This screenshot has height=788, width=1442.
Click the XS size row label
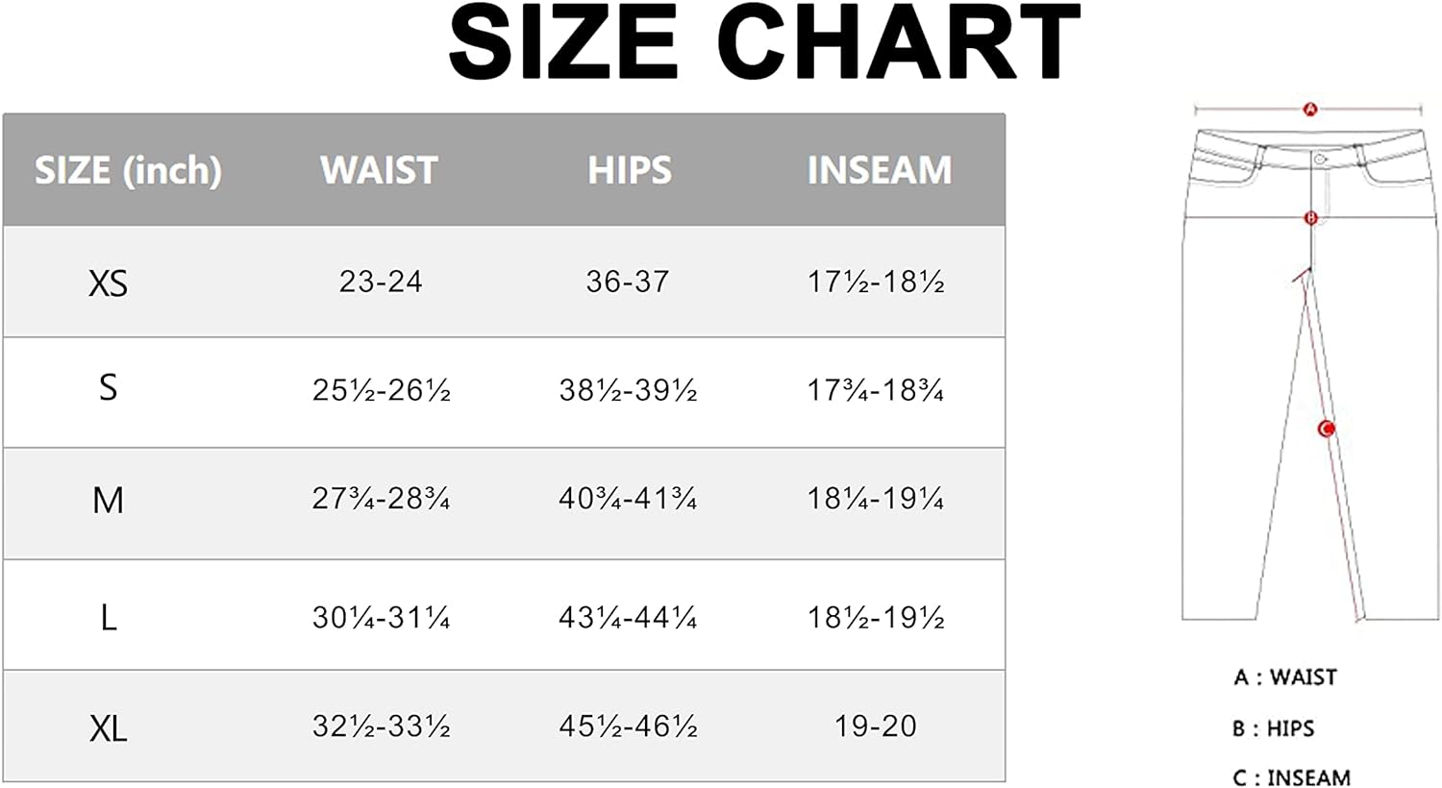coord(108,283)
